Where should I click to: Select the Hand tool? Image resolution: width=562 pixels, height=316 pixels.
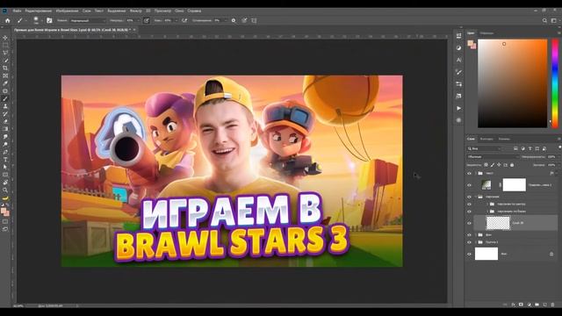[5, 183]
